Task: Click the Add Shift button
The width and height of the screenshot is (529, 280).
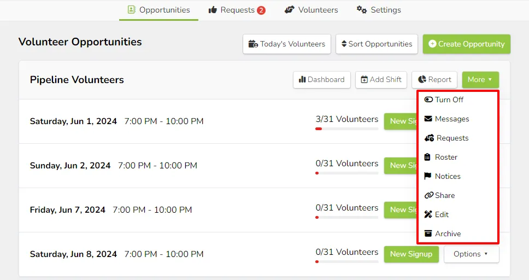Action: click(381, 80)
